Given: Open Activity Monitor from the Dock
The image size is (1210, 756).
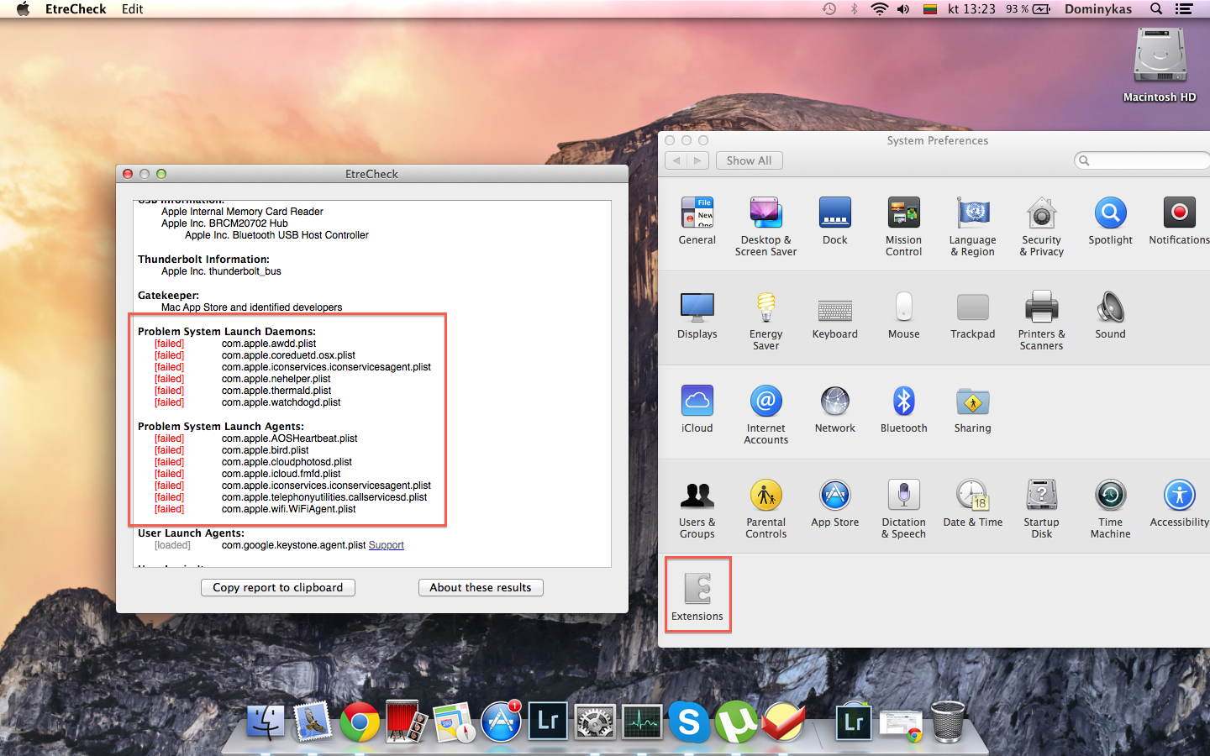Looking at the screenshot, I should pyautogui.click(x=642, y=722).
